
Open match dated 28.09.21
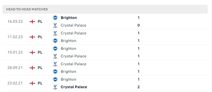(x=105, y=68)
